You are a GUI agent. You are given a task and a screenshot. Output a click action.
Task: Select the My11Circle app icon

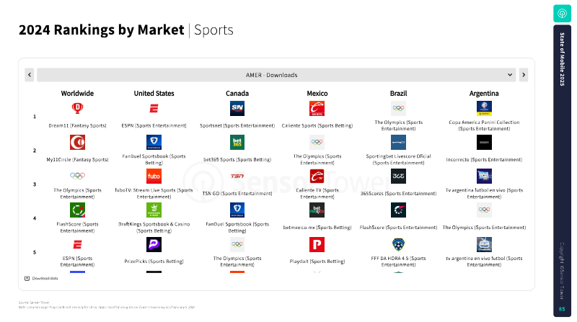(x=77, y=142)
